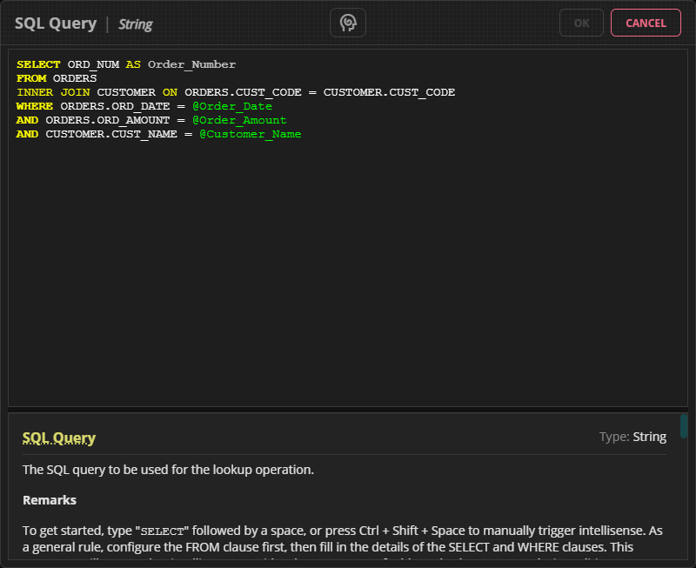Click the Remarks heading in help panel
Viewport: 696px width, 568px height.
pyautogui.click(x=50, y=500)
